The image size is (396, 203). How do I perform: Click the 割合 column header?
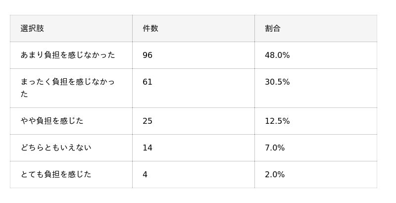[316, 29]
